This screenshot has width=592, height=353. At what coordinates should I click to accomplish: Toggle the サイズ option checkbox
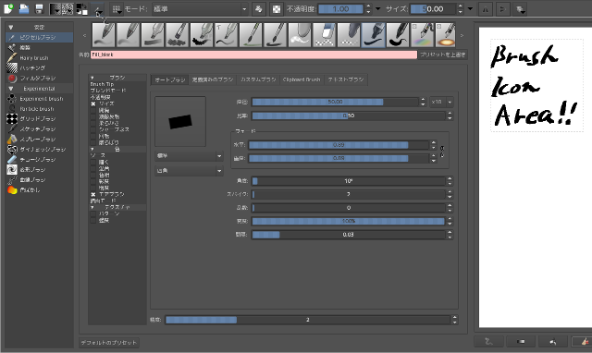pos(93,103)
